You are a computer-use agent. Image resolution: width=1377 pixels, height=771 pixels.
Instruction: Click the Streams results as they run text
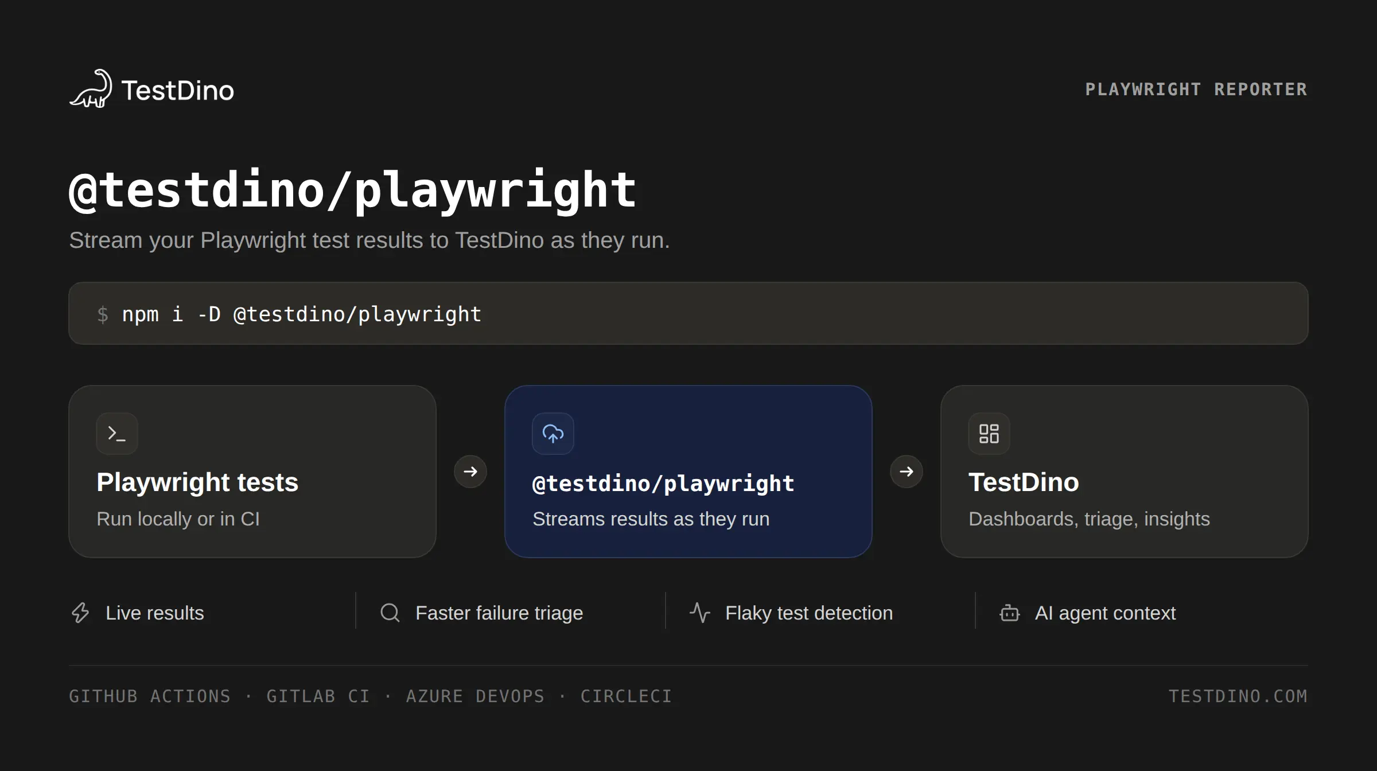coord(651,519)
